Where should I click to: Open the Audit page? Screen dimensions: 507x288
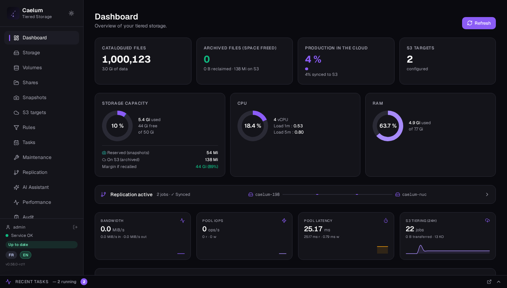42,215
